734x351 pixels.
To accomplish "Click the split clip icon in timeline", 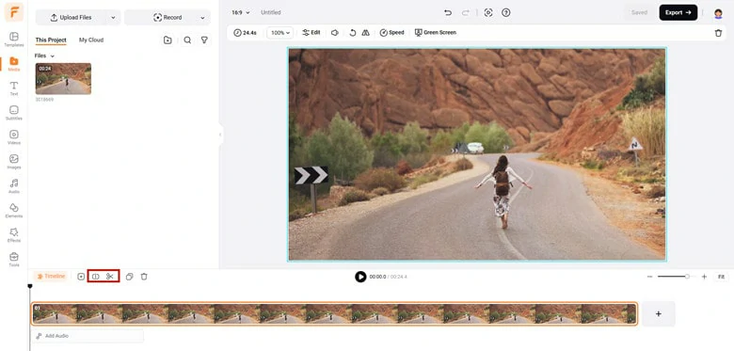I will point(95,277).
